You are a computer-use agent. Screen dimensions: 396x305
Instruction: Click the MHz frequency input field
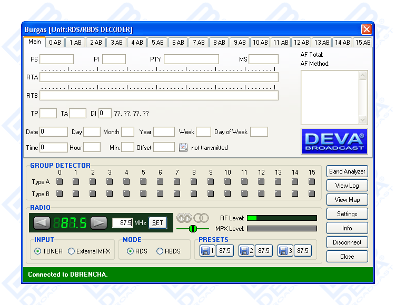coord(122,223)
